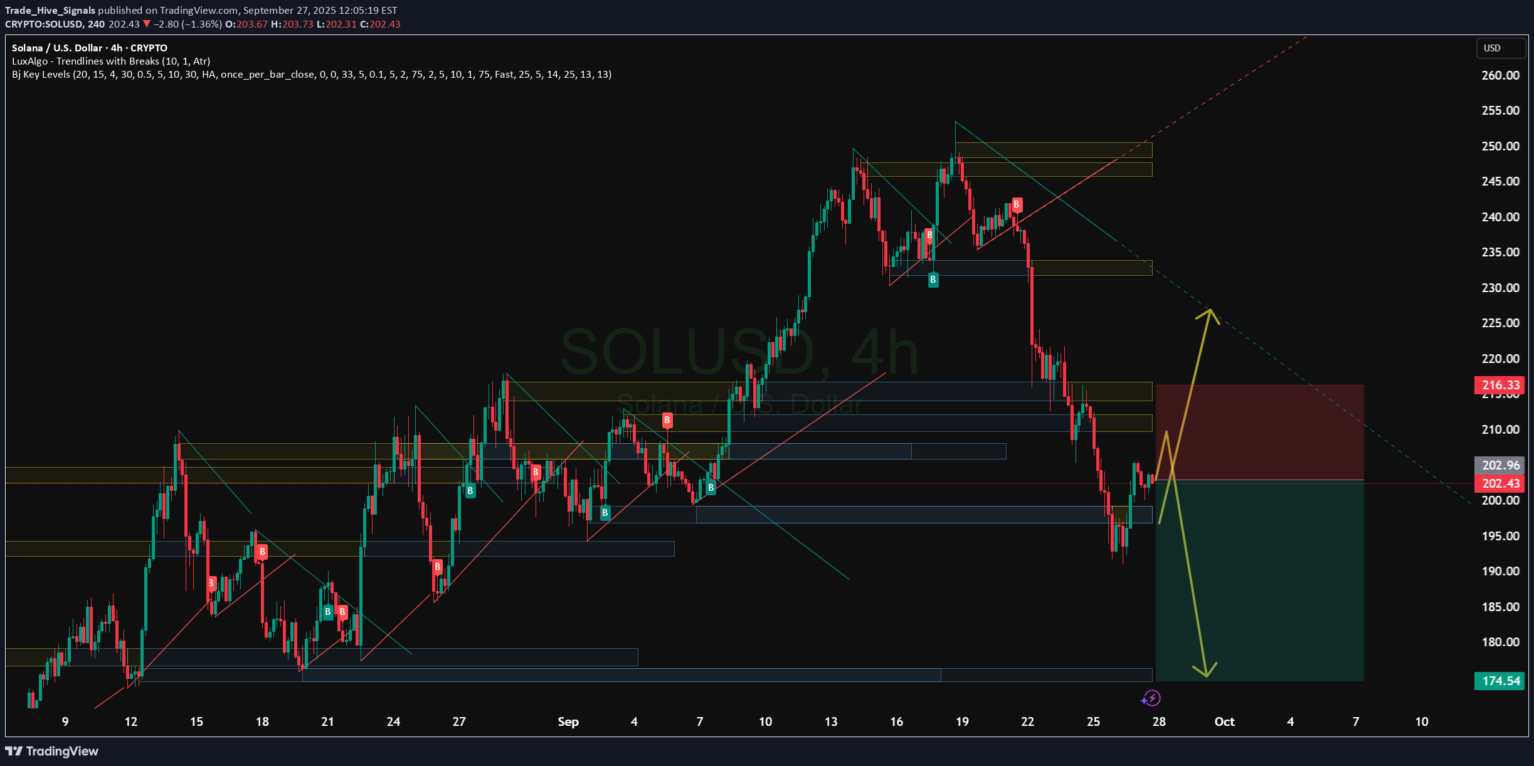
Task: Click the 24 date label on the time axis
Action: click(393, 721)
